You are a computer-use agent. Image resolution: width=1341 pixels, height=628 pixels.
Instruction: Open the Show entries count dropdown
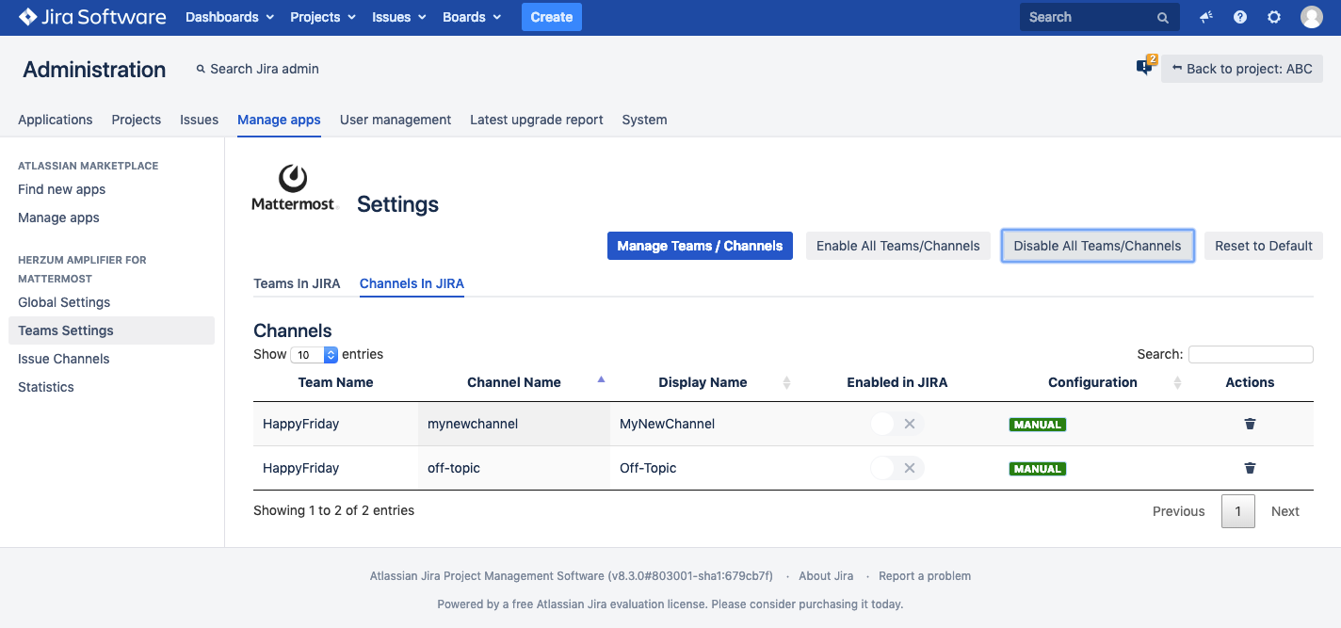coord(315,355)
